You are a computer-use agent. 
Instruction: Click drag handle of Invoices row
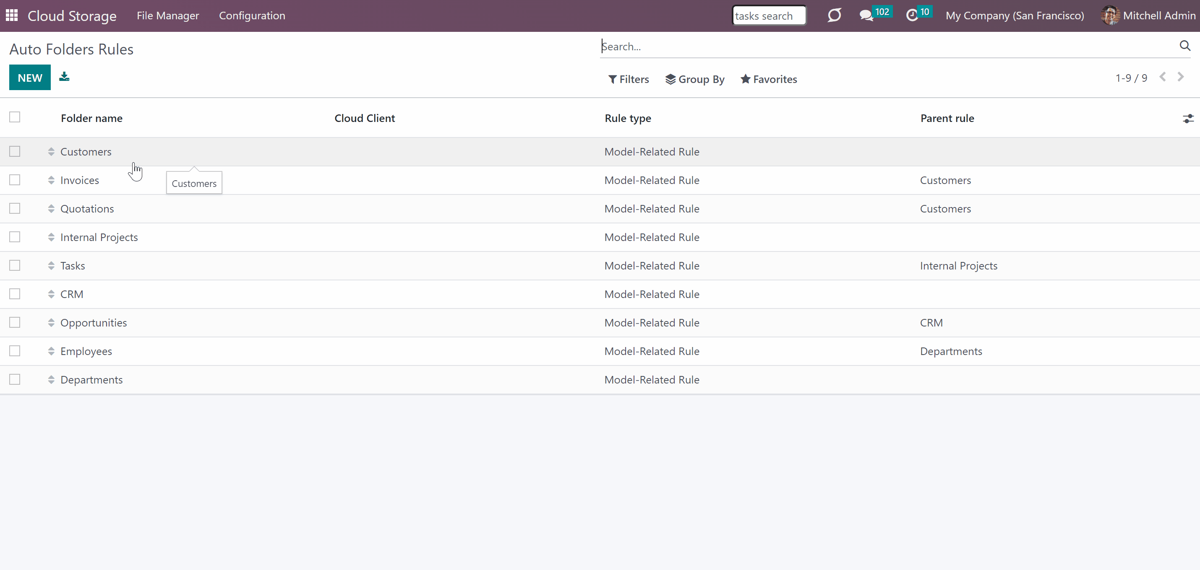click(51, 180)
